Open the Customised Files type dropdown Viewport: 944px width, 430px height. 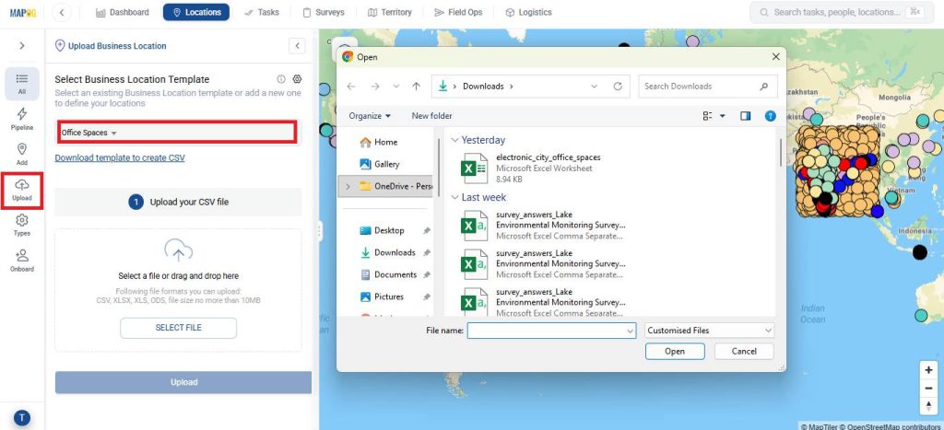tap(709, 331)
